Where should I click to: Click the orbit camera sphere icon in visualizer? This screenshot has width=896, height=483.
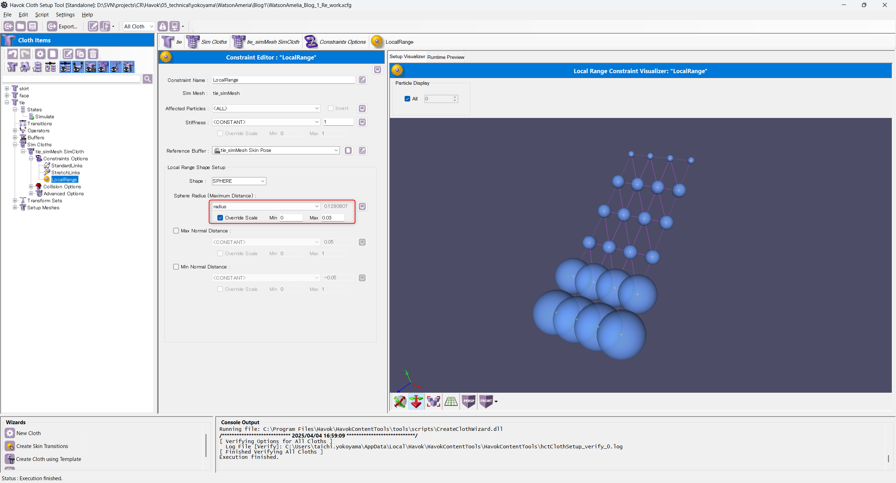pyautogui.click(x=400, y=401)
